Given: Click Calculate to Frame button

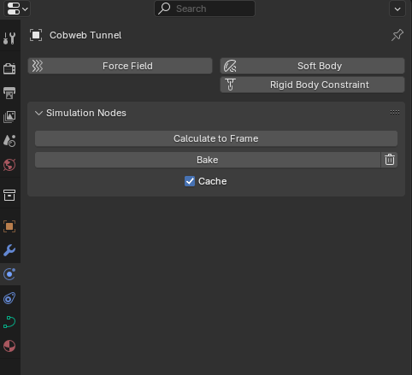Looking at the screenshot, I should (x=216, y=138).
